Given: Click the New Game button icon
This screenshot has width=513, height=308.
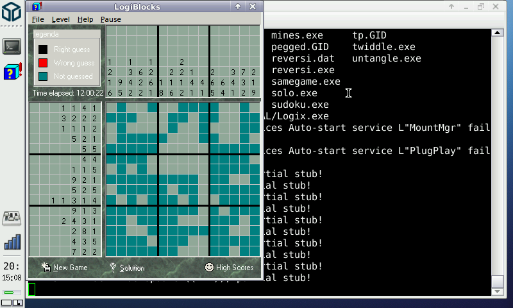Looking at the screenshot, I should point(46,267).
